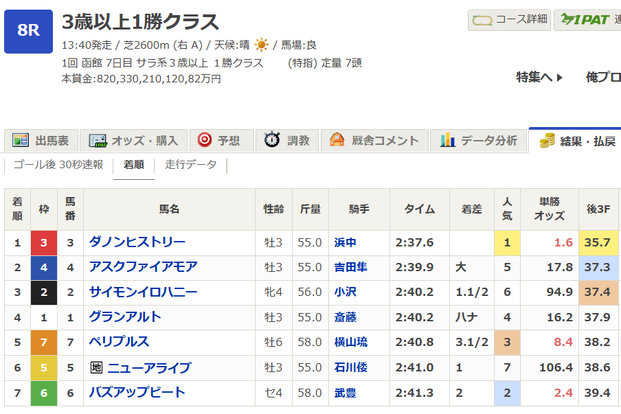Click the black frame 2 box

(44, 292)
